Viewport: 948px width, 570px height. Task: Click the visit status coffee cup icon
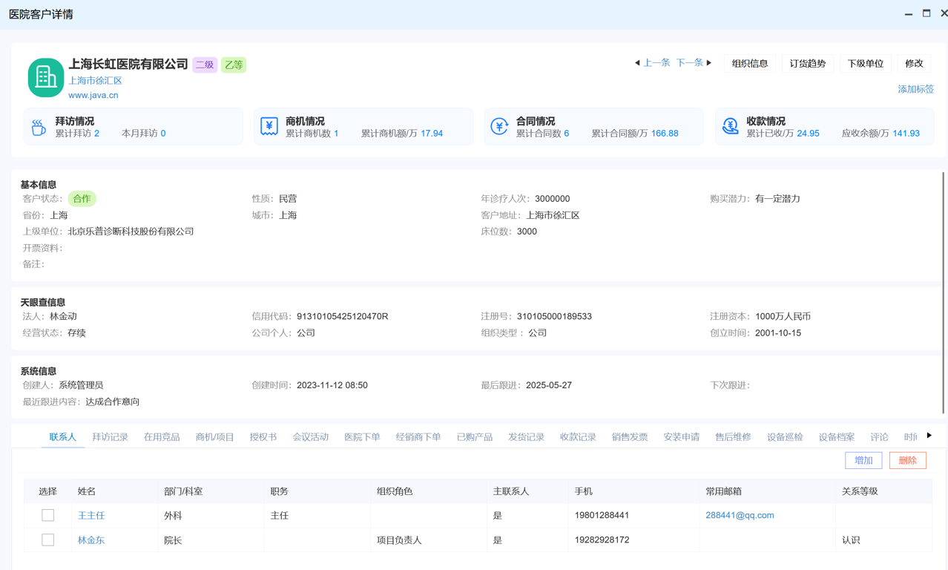[39, 127]
